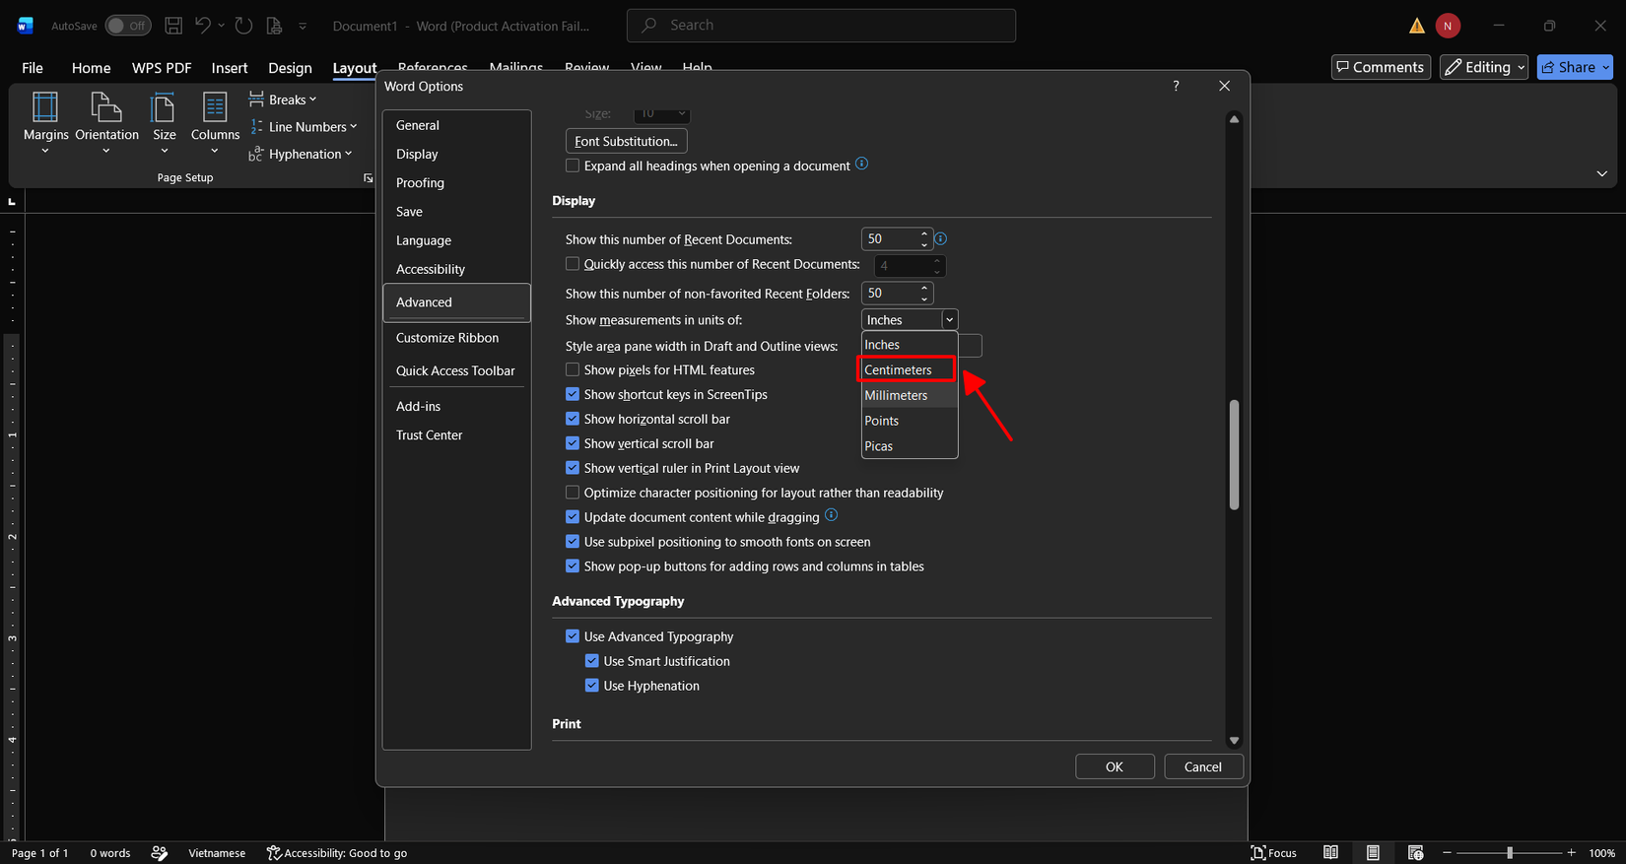Check Expand all headings when opening
Screen dimensions: 1626x864
pos(573,166)
